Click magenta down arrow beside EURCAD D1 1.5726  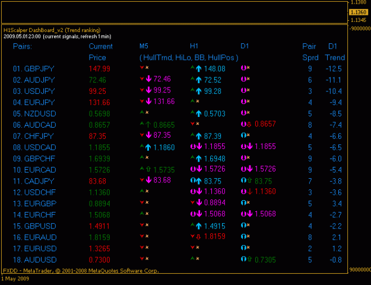pos(250,169)
